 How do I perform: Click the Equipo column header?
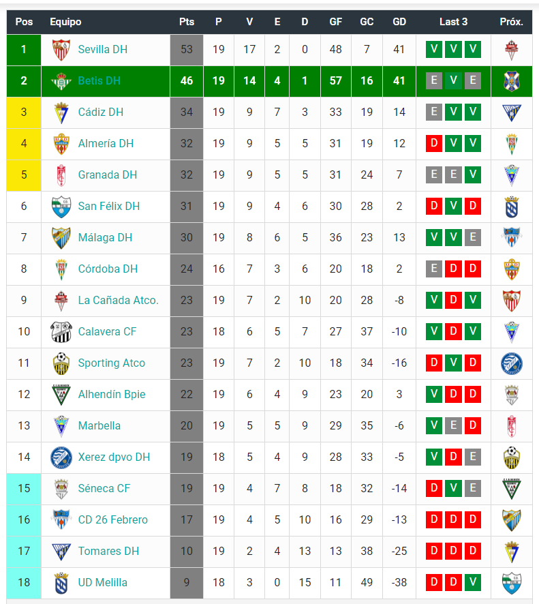(65, 22)
